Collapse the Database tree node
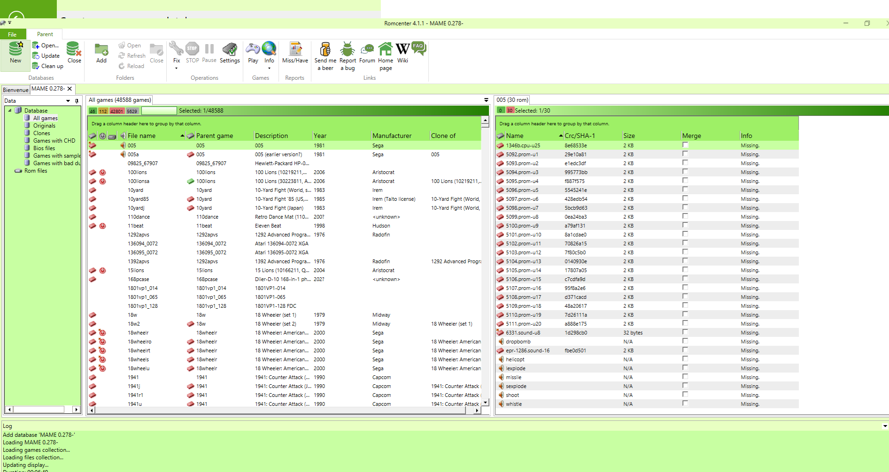889x472 pixels. 10,111
